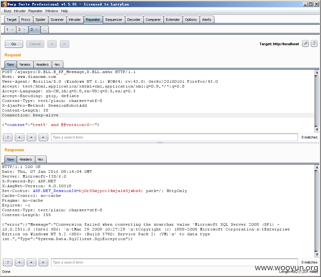
Task: Show request Params view
Action: point(25,64)
